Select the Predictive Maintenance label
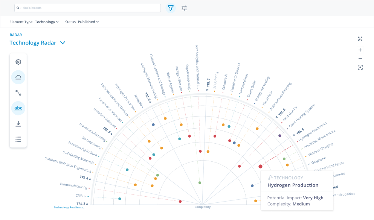 click(320, 139)
